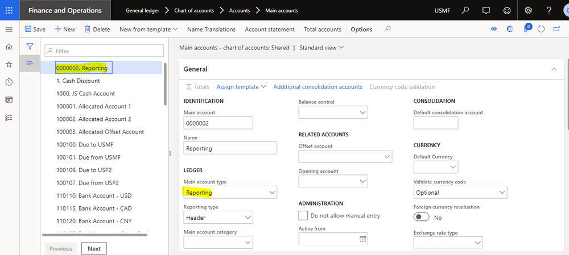Open the Recent clock icon in the sidebar
Image resolution: width=569 pixels, height=255 pixels.
coord(9,82)
